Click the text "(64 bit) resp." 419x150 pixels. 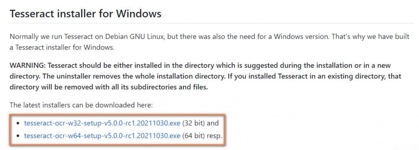202,136
